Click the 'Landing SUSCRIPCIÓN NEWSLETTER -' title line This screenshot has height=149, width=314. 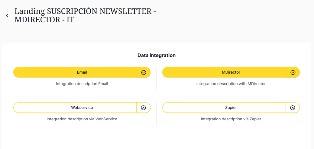pos(85,11)
